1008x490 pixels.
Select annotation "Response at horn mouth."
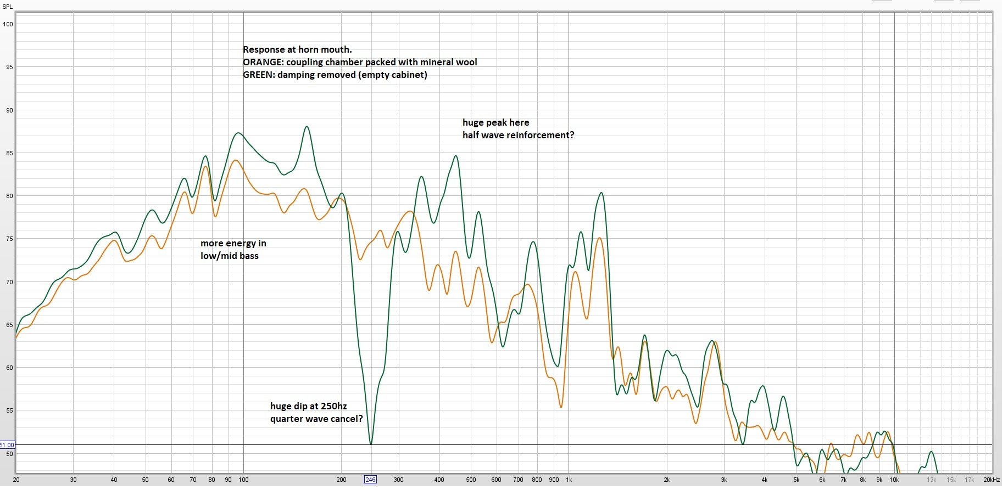pos(297,49)
